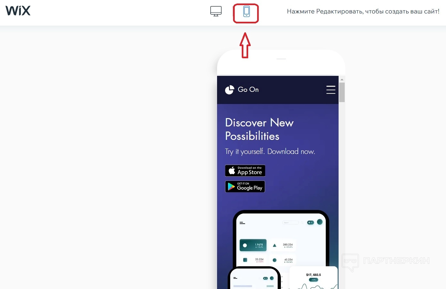Switch to the desktop preview icon
The height and width of the screenshot is (289, 446).
216,11
